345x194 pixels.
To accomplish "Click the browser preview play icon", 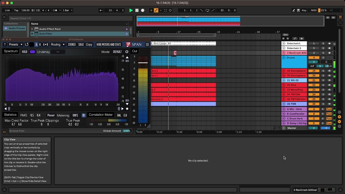I will (x=5, y=17).
